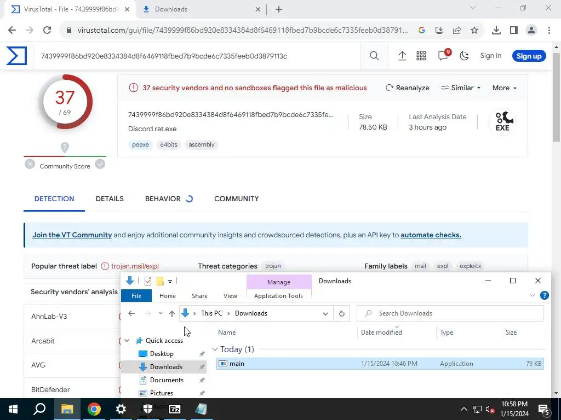The height and width of the screenshot is (420, 561).
Task: Open Explorer help icon
Action: (x=544, y=295)
